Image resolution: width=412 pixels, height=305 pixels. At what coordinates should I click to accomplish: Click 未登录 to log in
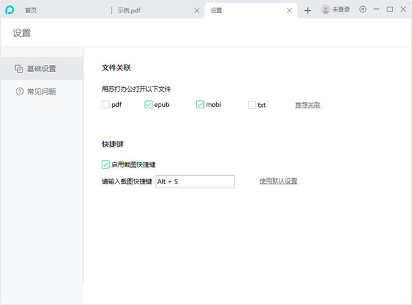(x=341, y=10)
